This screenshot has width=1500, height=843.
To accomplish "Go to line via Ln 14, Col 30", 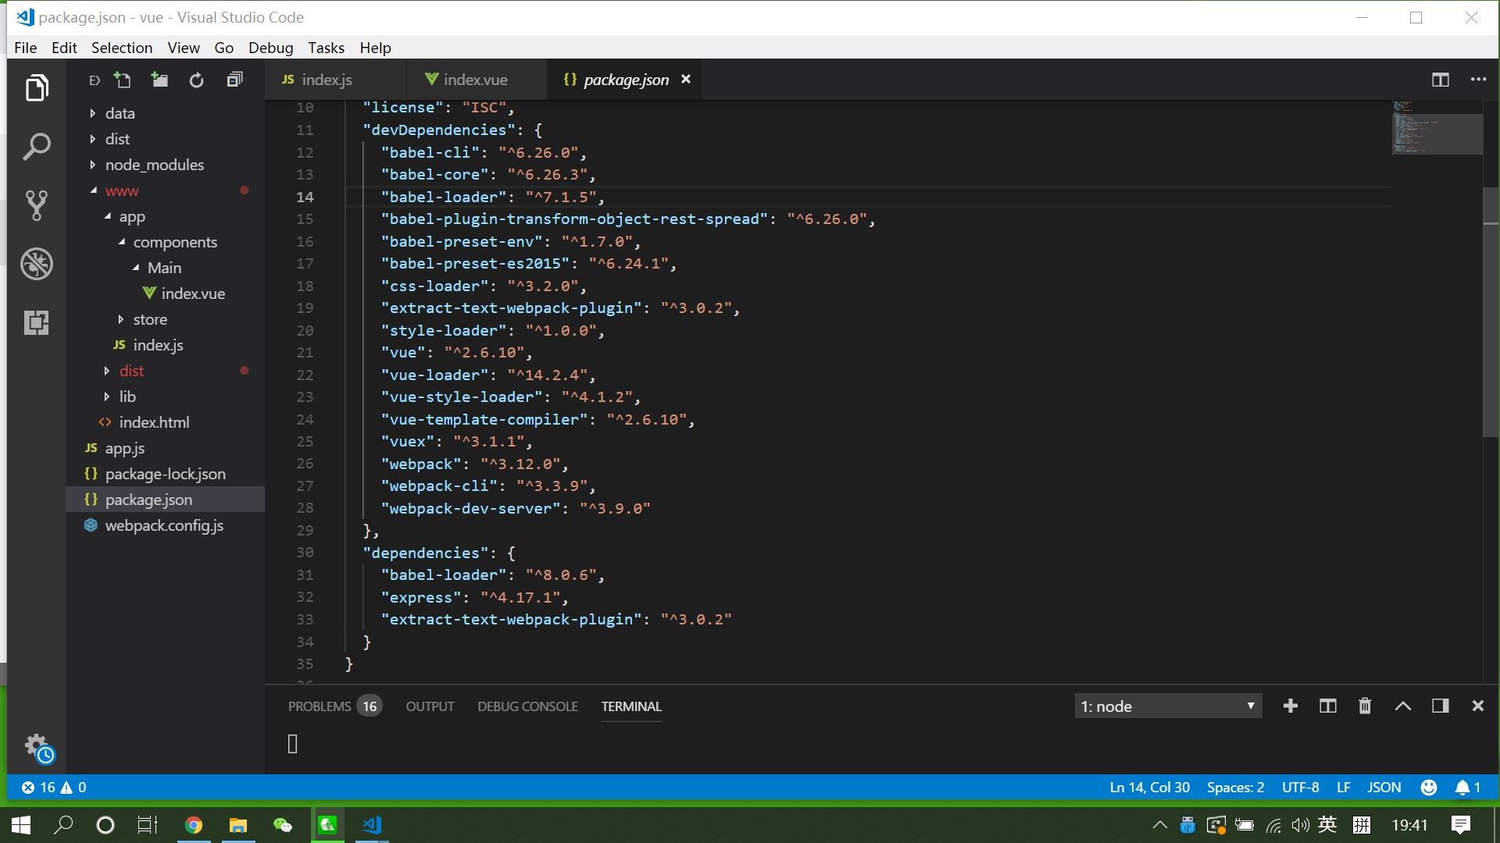I will (x=1149, y=788).
